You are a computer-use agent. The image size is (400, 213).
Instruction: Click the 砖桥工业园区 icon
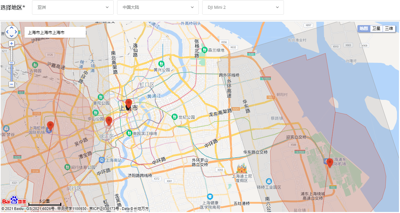point(269,181)
